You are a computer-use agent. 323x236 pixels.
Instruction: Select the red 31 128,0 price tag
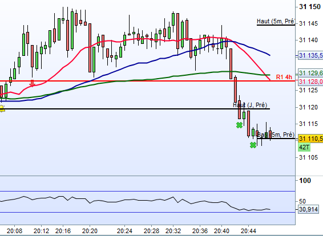pos(310,82)
